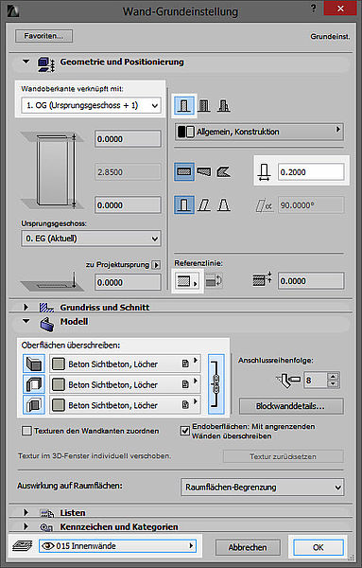Image resolution: width=362 pixels, height=568 pixels.
Task: Open third Beton Sichtbeton, Löcher surface menu
Action: point(125,405)
